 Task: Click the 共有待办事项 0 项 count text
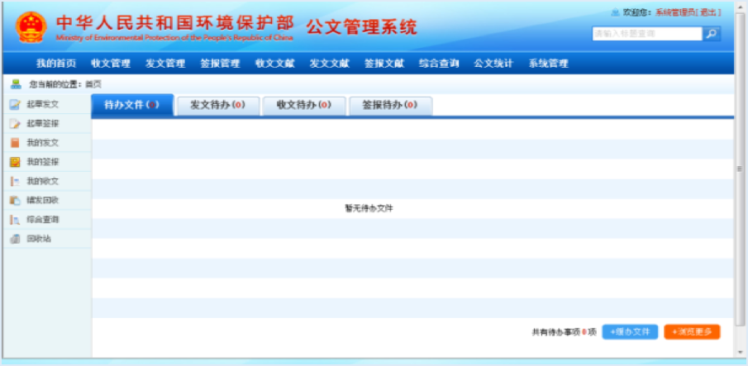click(565, 332)
